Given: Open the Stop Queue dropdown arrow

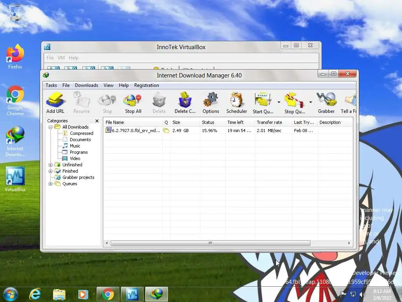Looking at the screenshot, I should coord(311,102).
